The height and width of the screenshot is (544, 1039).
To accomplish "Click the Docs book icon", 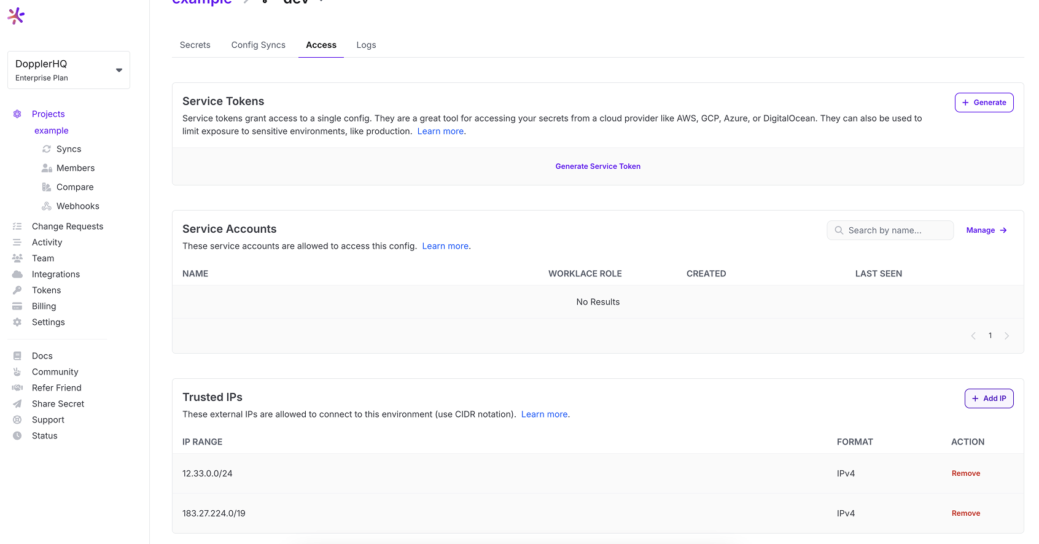I will pyautogui.click(x=17, y=356).
